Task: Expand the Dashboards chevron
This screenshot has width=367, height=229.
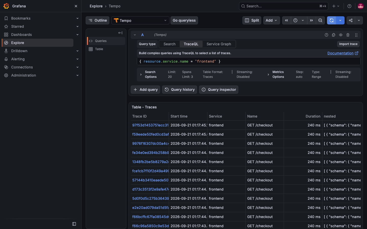Action: [77, 35]
